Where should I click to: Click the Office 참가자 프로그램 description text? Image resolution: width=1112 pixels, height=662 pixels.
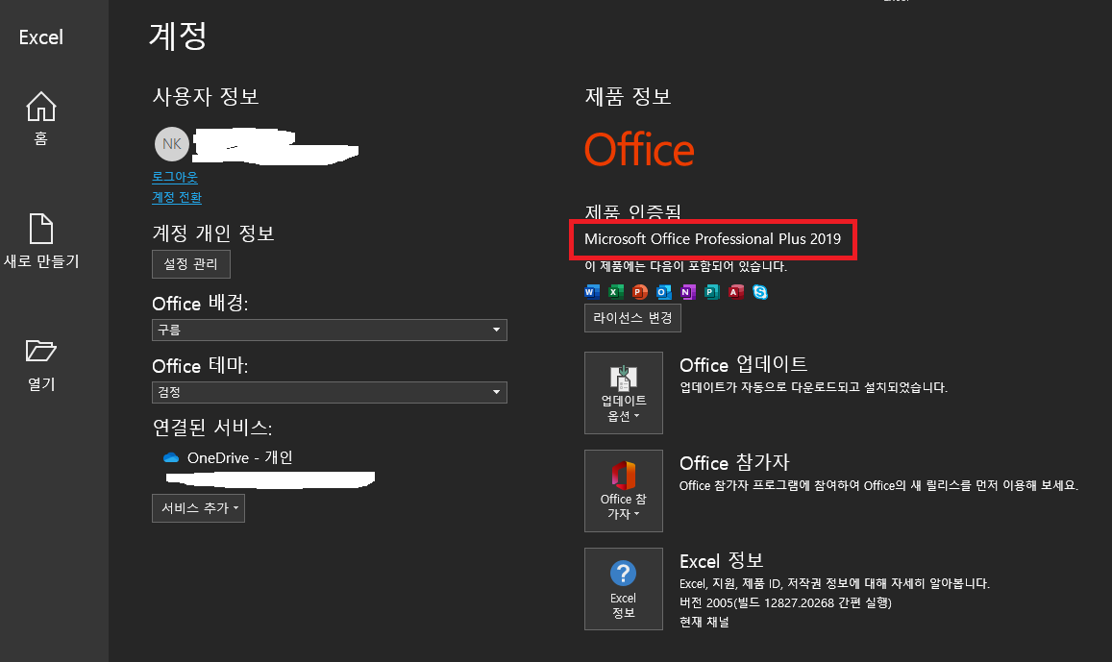878,485
